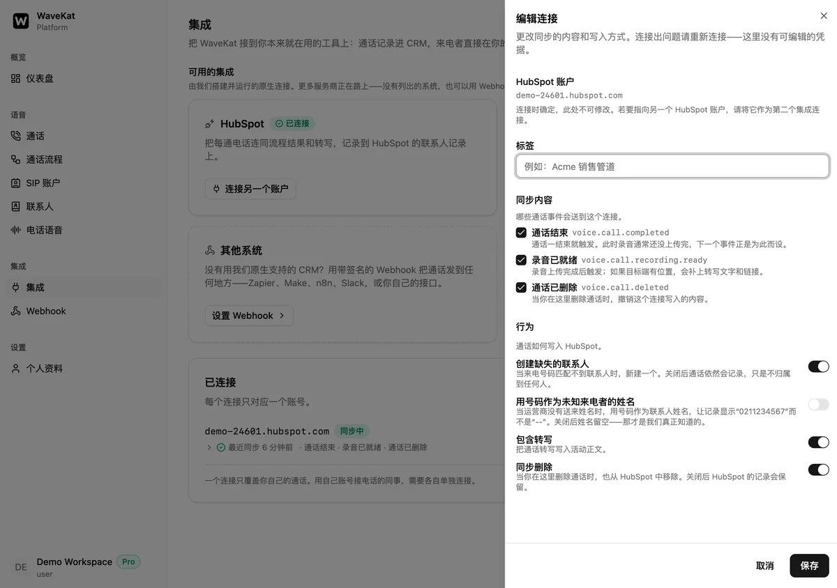Click the Pro plan badge
This screenshot has width=837, height=588.
[x=128, y=562]
